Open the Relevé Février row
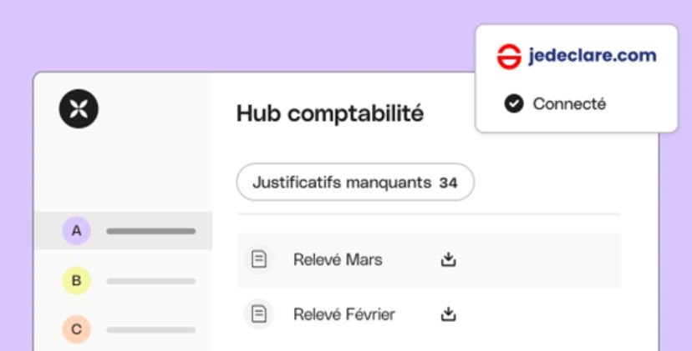Viewport: 692px width, 351px height. pyautogui.click(x=343, y=314)
